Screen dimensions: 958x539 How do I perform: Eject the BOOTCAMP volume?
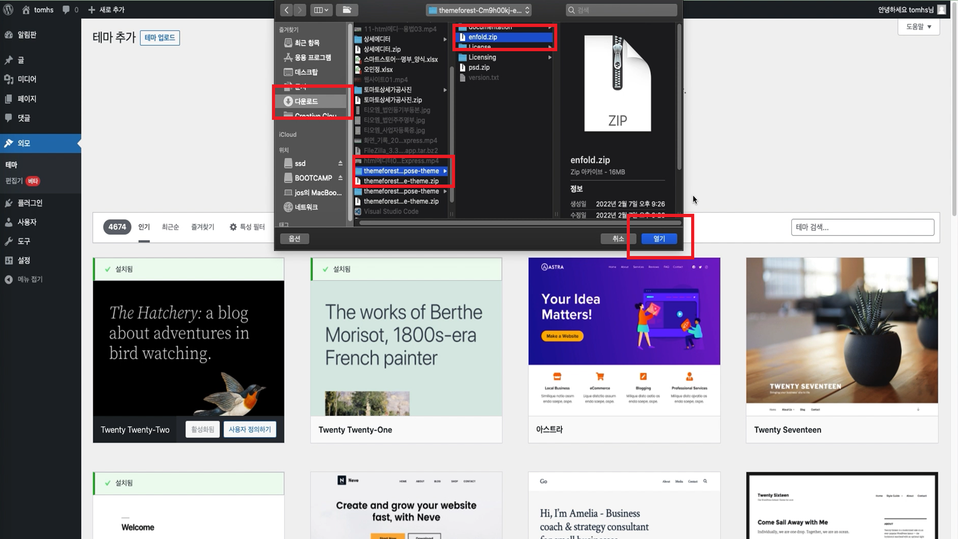point(340,178)
